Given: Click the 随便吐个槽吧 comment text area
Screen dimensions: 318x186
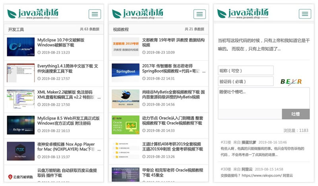Looking at the screenshot, I should [264, 98].
